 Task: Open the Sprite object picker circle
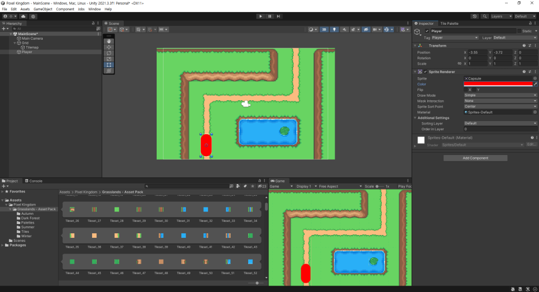[x=535, y=78]
